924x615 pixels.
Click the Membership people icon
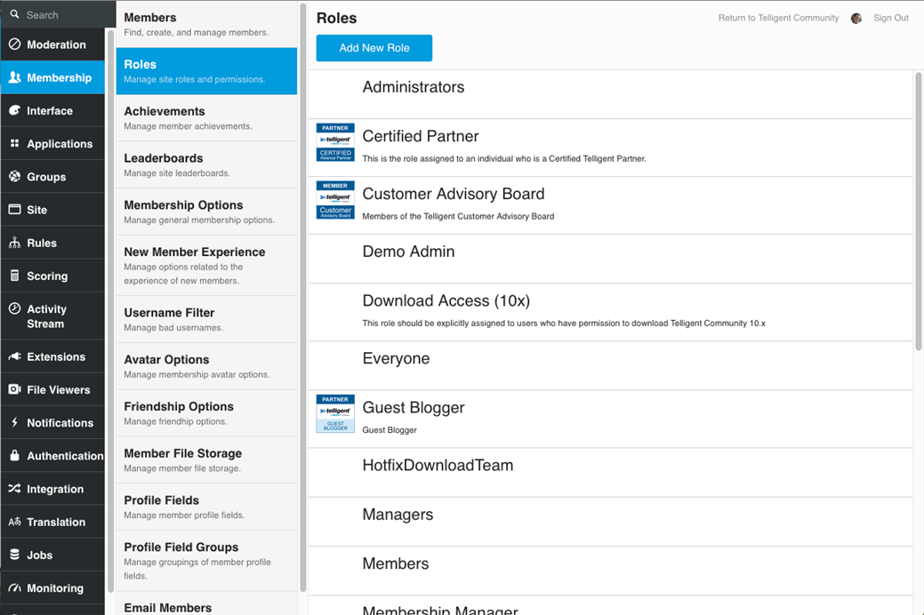click(x=15, y=77)
